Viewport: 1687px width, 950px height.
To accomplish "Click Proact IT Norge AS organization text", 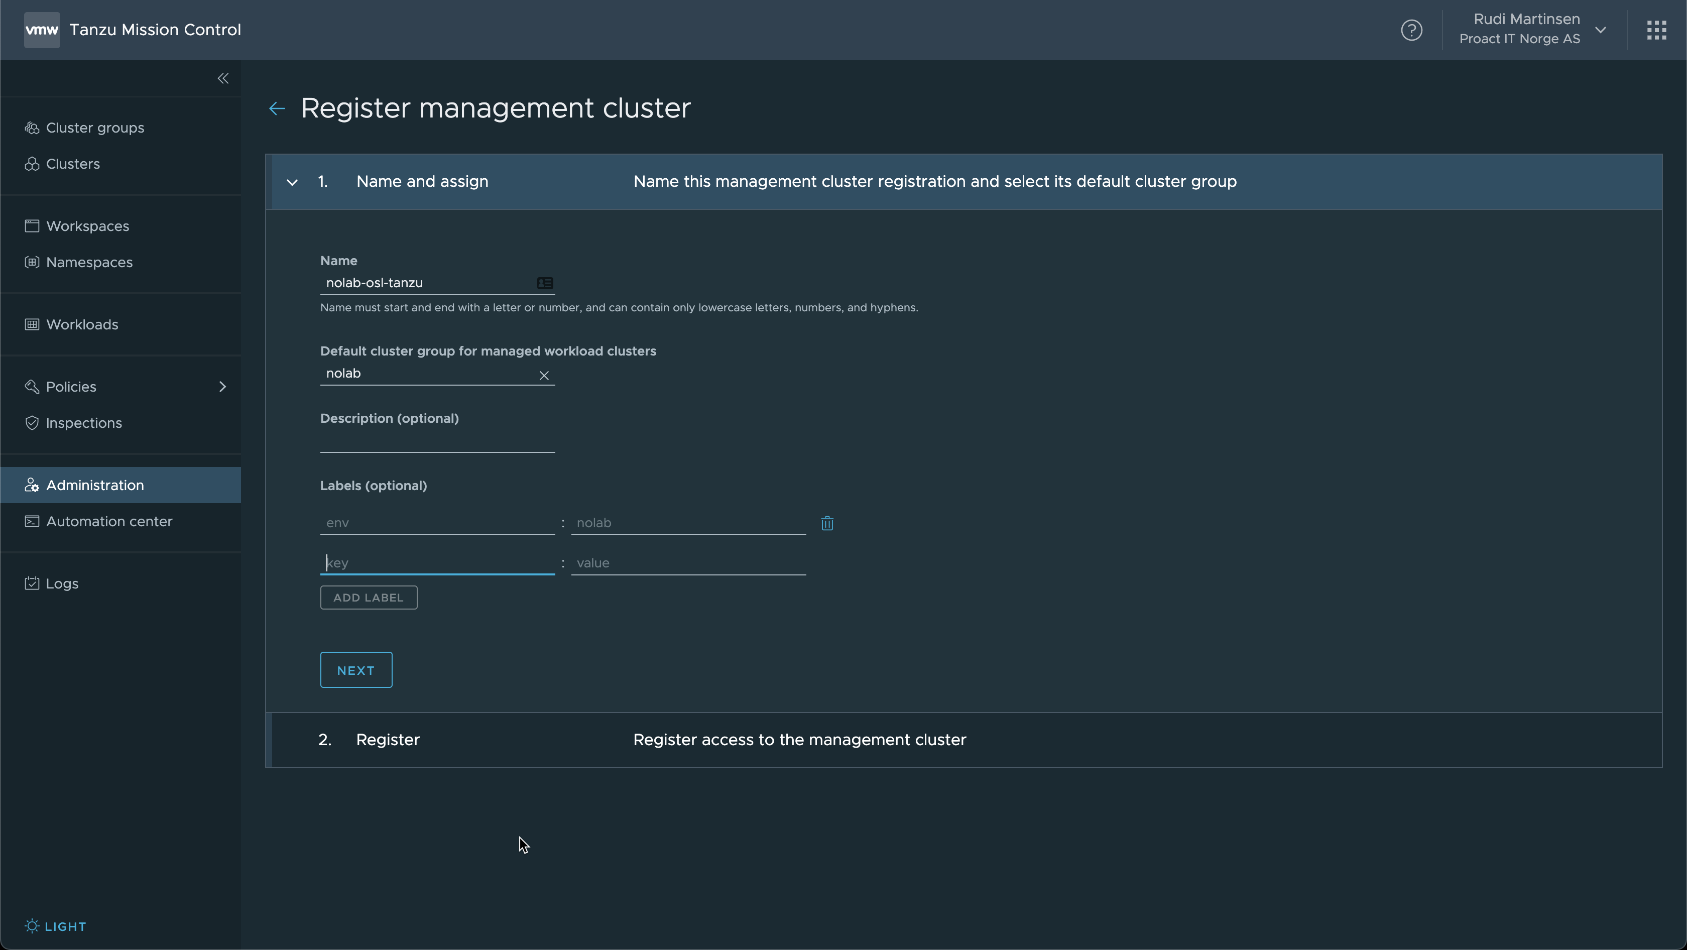I will pyautogui.click(x=1519, y=39).
